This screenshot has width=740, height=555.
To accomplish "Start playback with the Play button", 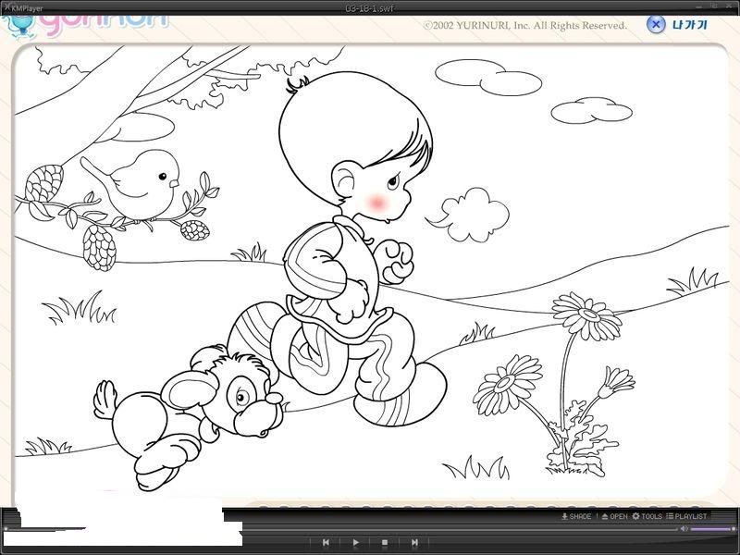I will 355,543.
